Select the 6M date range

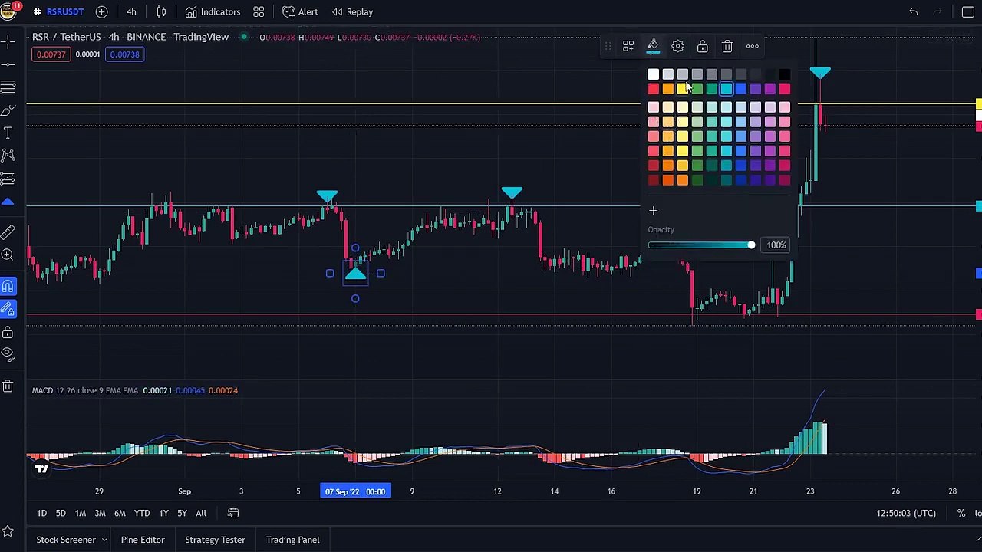120,513
